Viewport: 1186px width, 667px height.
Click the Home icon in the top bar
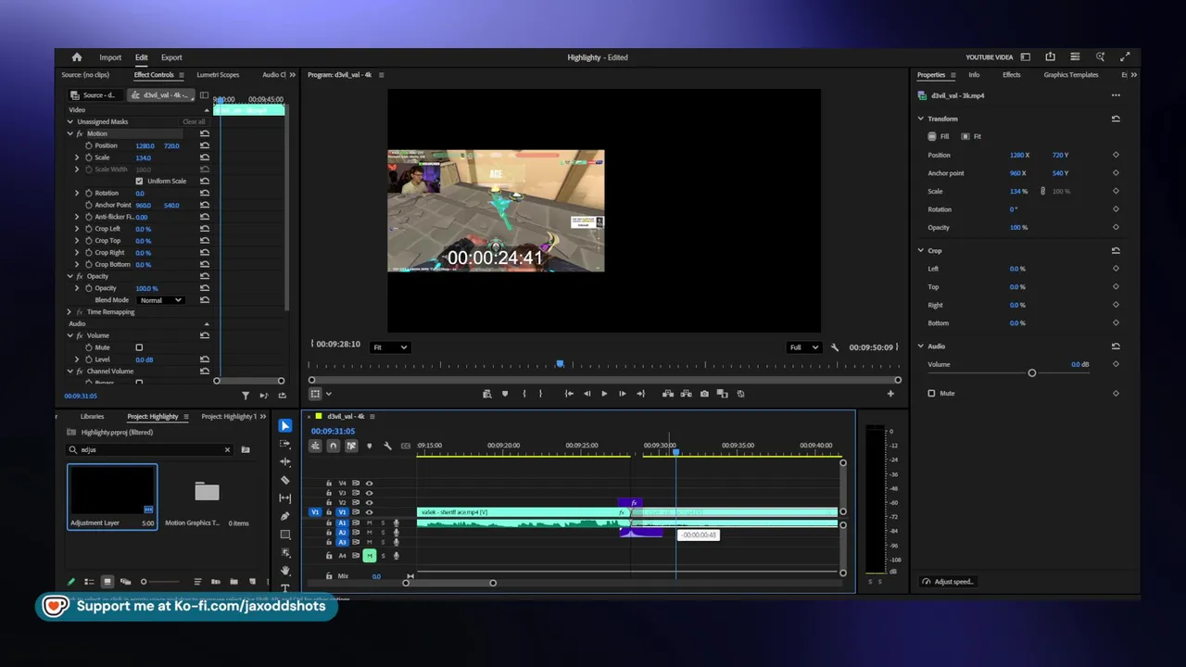[x=77, y=57]
